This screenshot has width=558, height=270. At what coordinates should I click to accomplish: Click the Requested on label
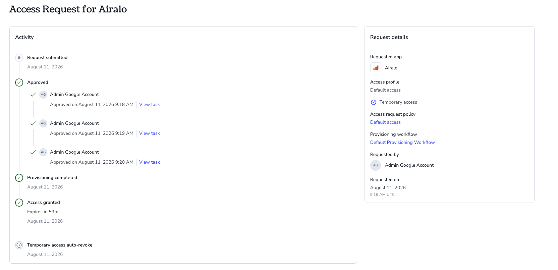(x=384, y=180)
